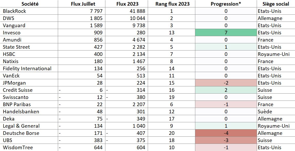Click Deka's Flux 2023 value 349
The width and height of the screenshot is (295, 151).
pos(141,119)
